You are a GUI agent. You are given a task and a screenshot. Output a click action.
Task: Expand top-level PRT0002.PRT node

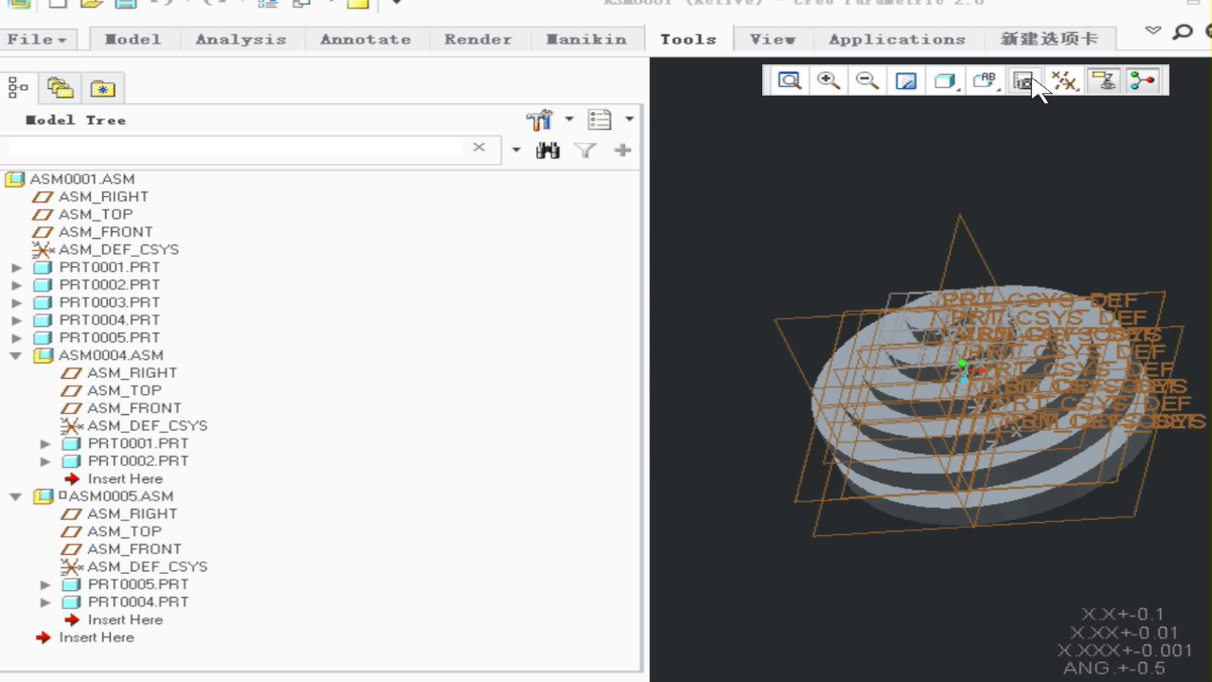click(x=16, y=285)
